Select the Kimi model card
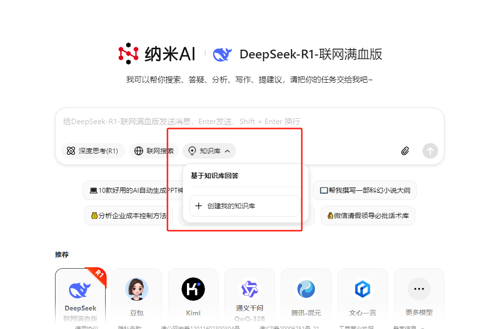 pyautogui.click(x=193, y=296)
